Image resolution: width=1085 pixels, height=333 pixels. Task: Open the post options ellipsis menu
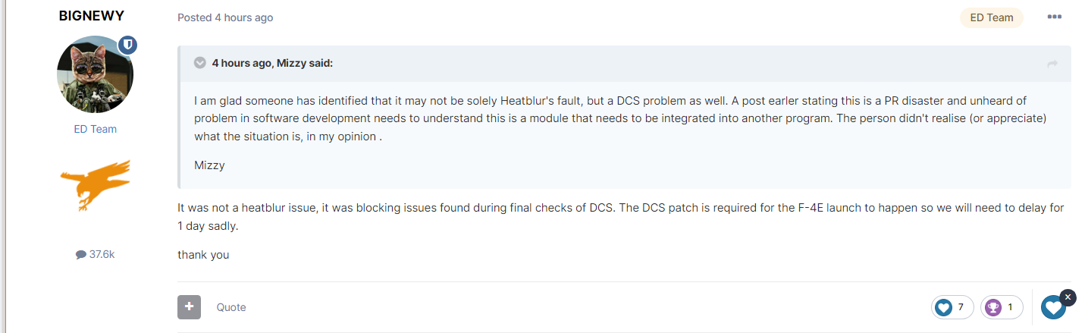(1054, 17)
